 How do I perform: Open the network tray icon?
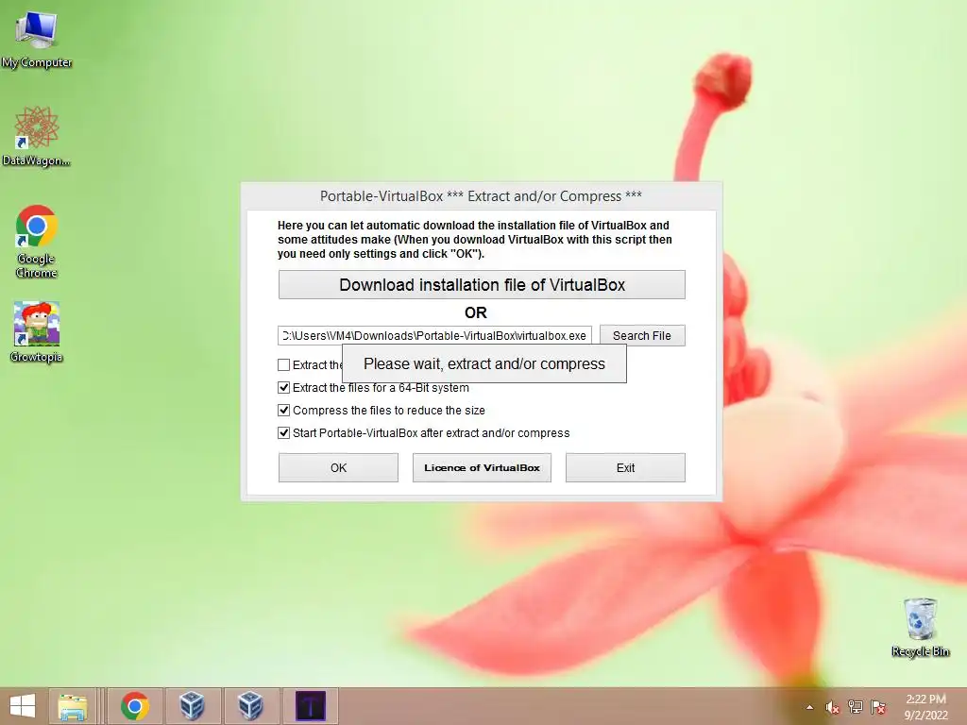(x=856, y=707)
